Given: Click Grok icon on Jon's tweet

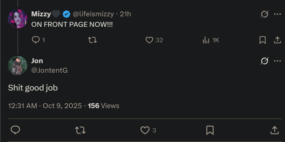Looking at the screenshot, I should (x=265, y=61).
